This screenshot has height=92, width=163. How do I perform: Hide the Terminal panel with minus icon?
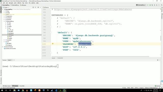(x=160, y=60)
